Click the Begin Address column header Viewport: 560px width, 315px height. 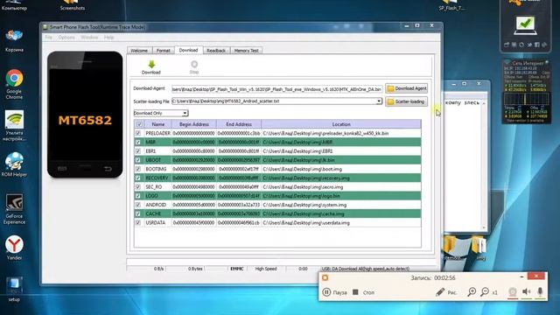[x=194, y=124]
